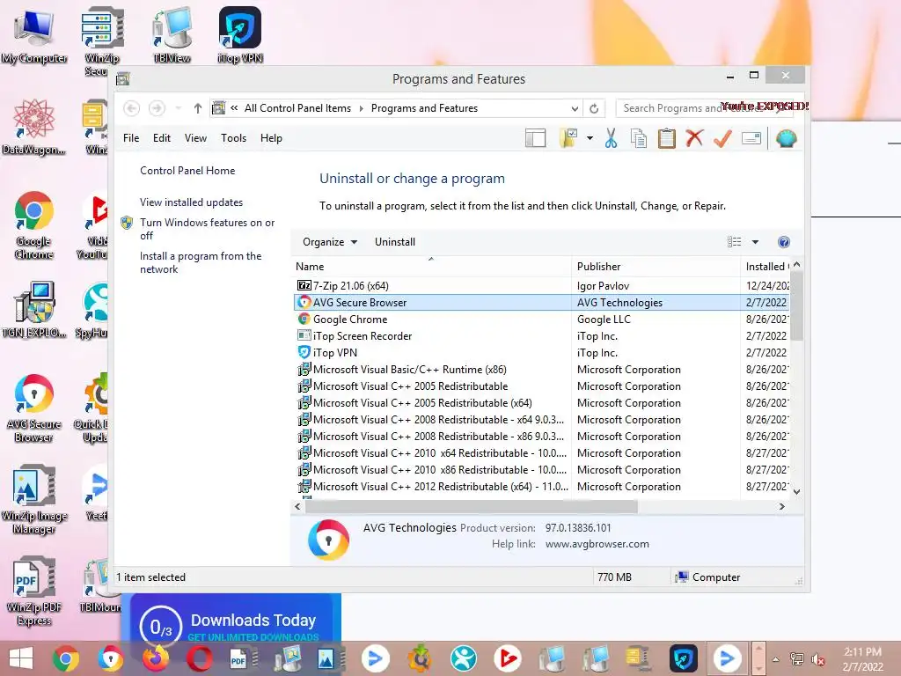Open the Help menu
901x676 pixels.
point(271,138)
